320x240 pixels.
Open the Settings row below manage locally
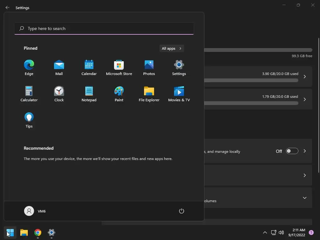coord(258,175)
